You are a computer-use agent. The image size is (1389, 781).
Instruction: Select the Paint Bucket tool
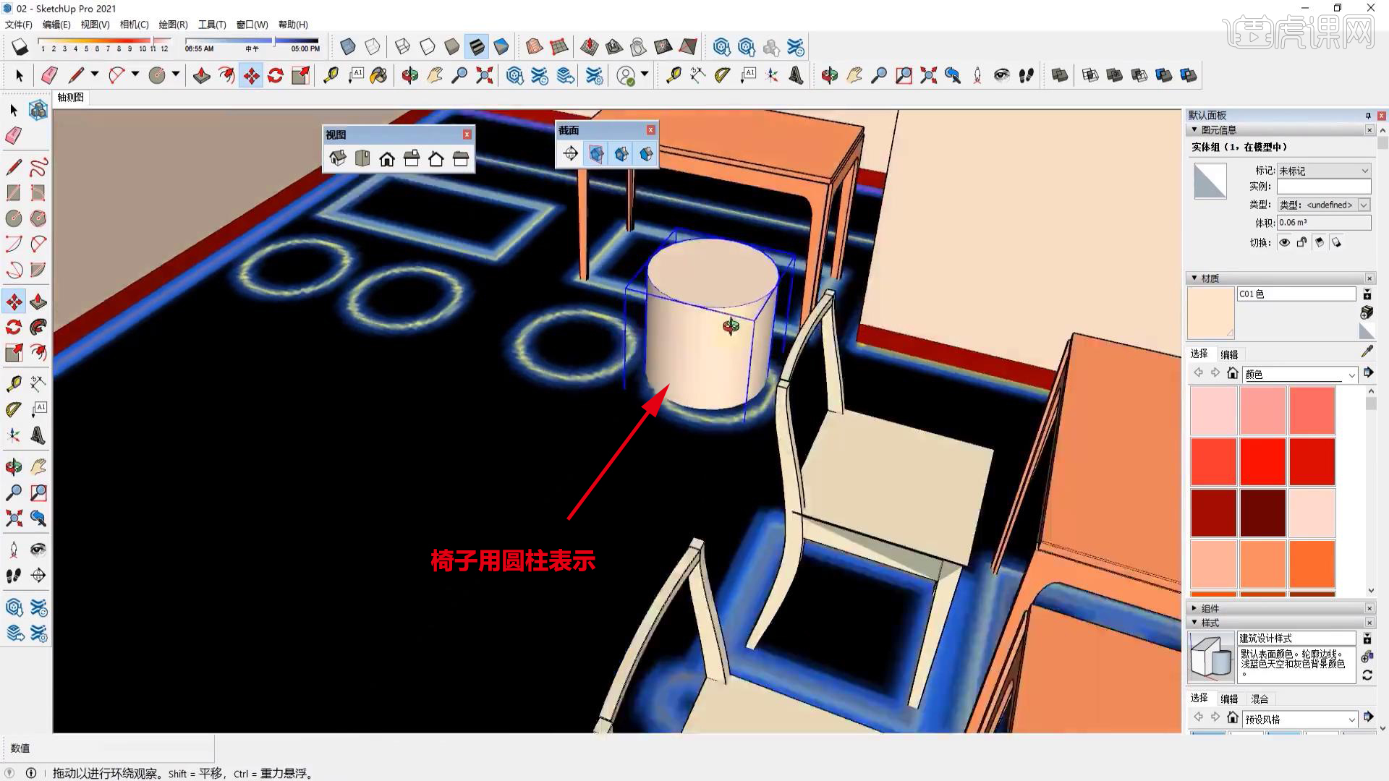(378, 75)
